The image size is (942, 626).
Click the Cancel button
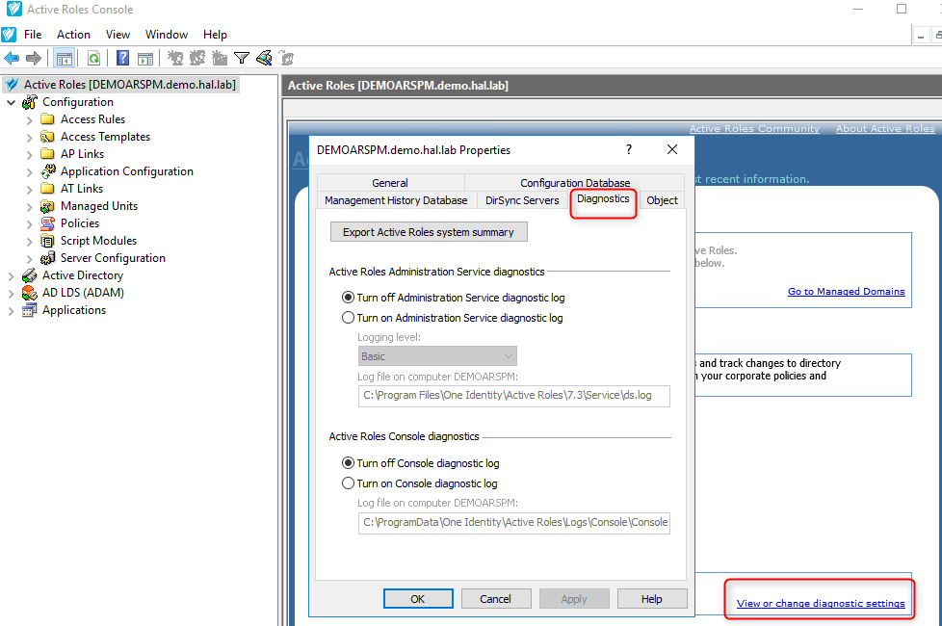(x=496, y=598)
